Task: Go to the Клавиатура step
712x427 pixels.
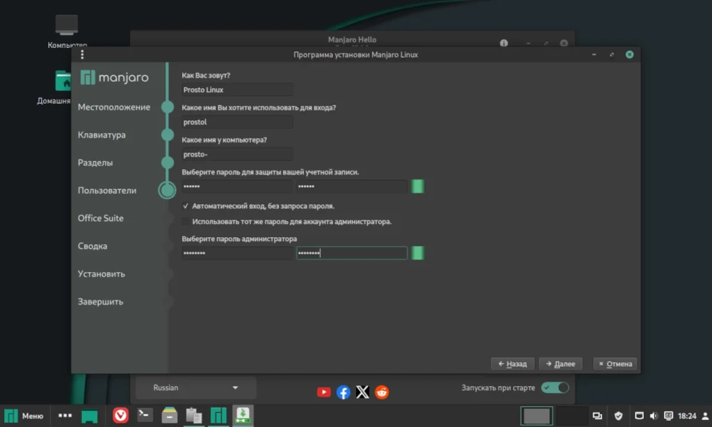Action: (x=102, y=135)
